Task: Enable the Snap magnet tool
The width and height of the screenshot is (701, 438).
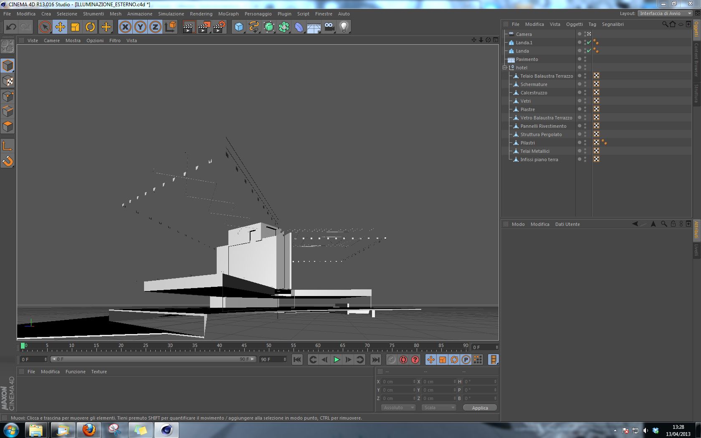Action: (x=8, y=161)
